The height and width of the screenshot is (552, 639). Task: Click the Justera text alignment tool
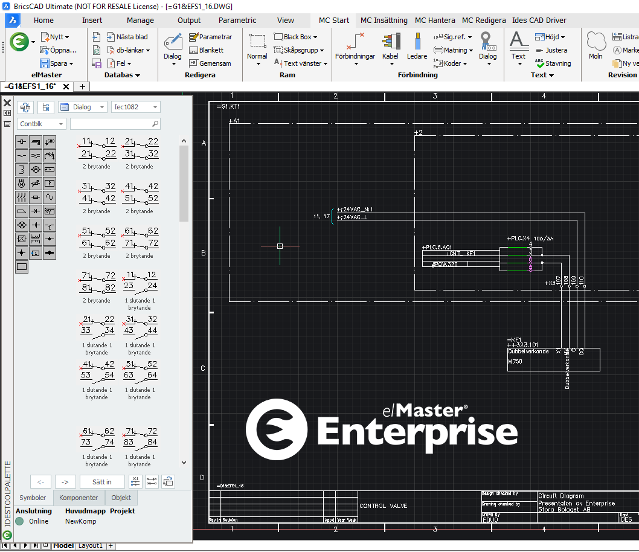point(551,50)
